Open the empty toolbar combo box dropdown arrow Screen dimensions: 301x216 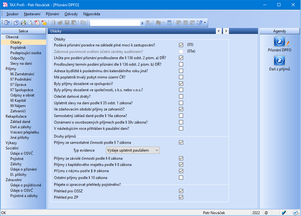[142, 23]
